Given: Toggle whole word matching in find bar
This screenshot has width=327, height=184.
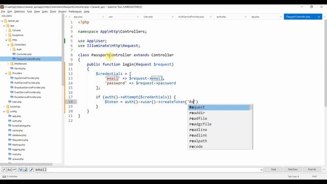Looking at the screenshot, I should point(14,170).
